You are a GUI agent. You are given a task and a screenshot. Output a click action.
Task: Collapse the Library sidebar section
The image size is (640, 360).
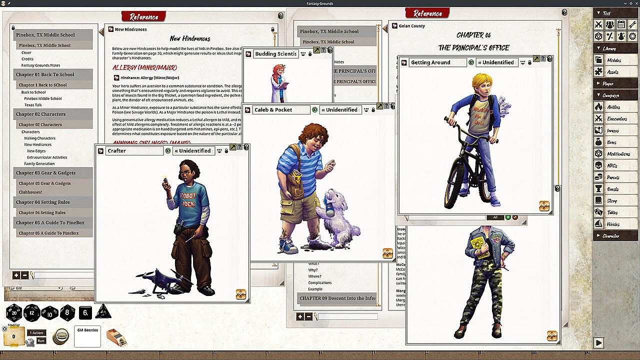coord(615,48)
